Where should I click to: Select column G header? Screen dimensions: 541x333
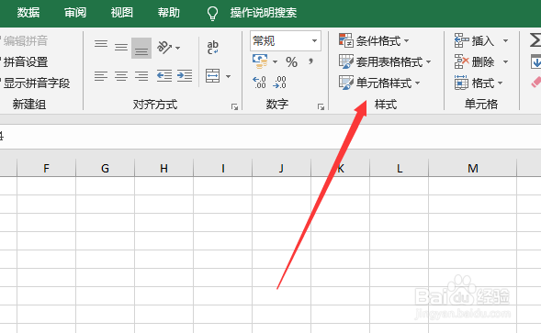click(105, 168)
